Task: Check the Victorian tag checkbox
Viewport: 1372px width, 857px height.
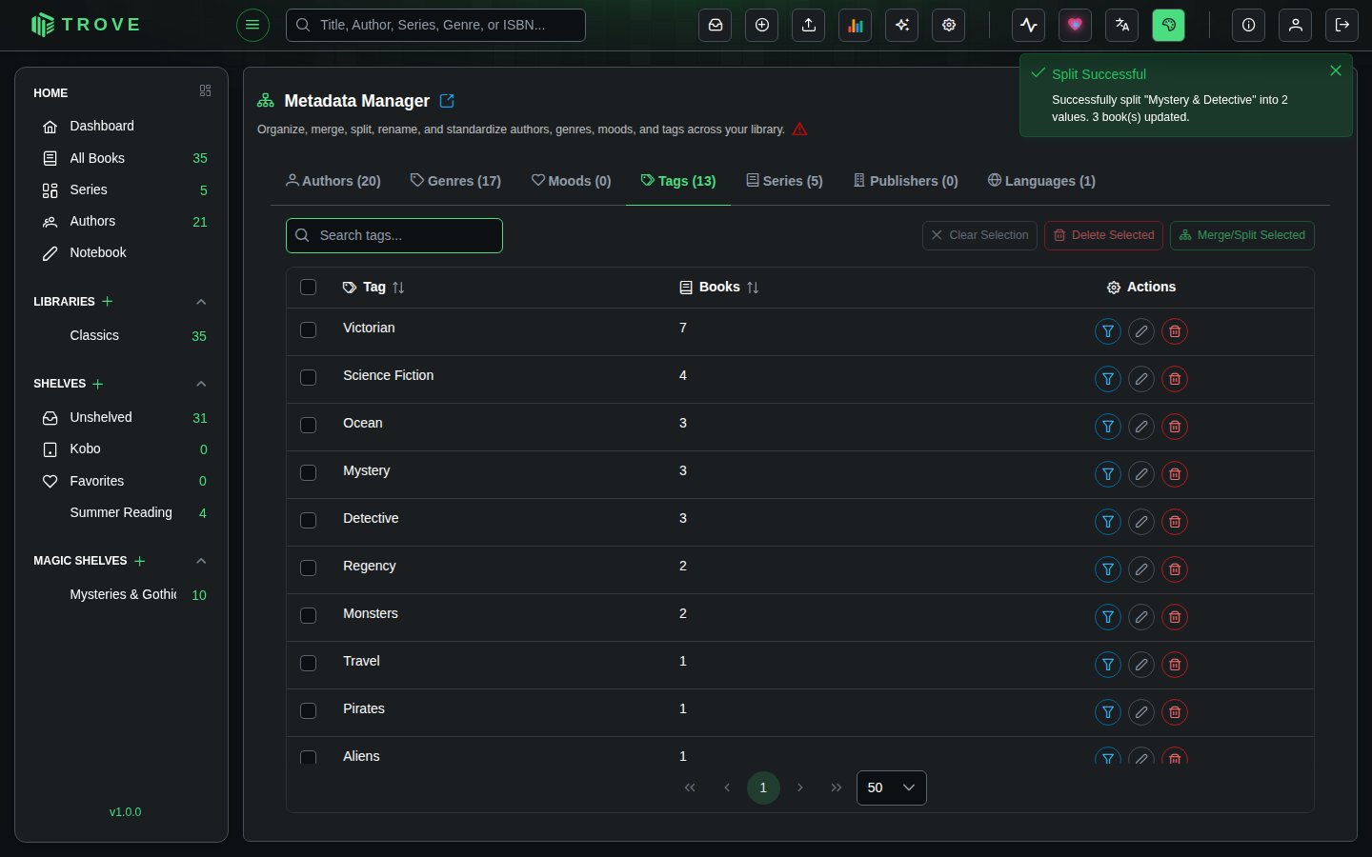Action: pyautogui.click(x=308, y=329)
